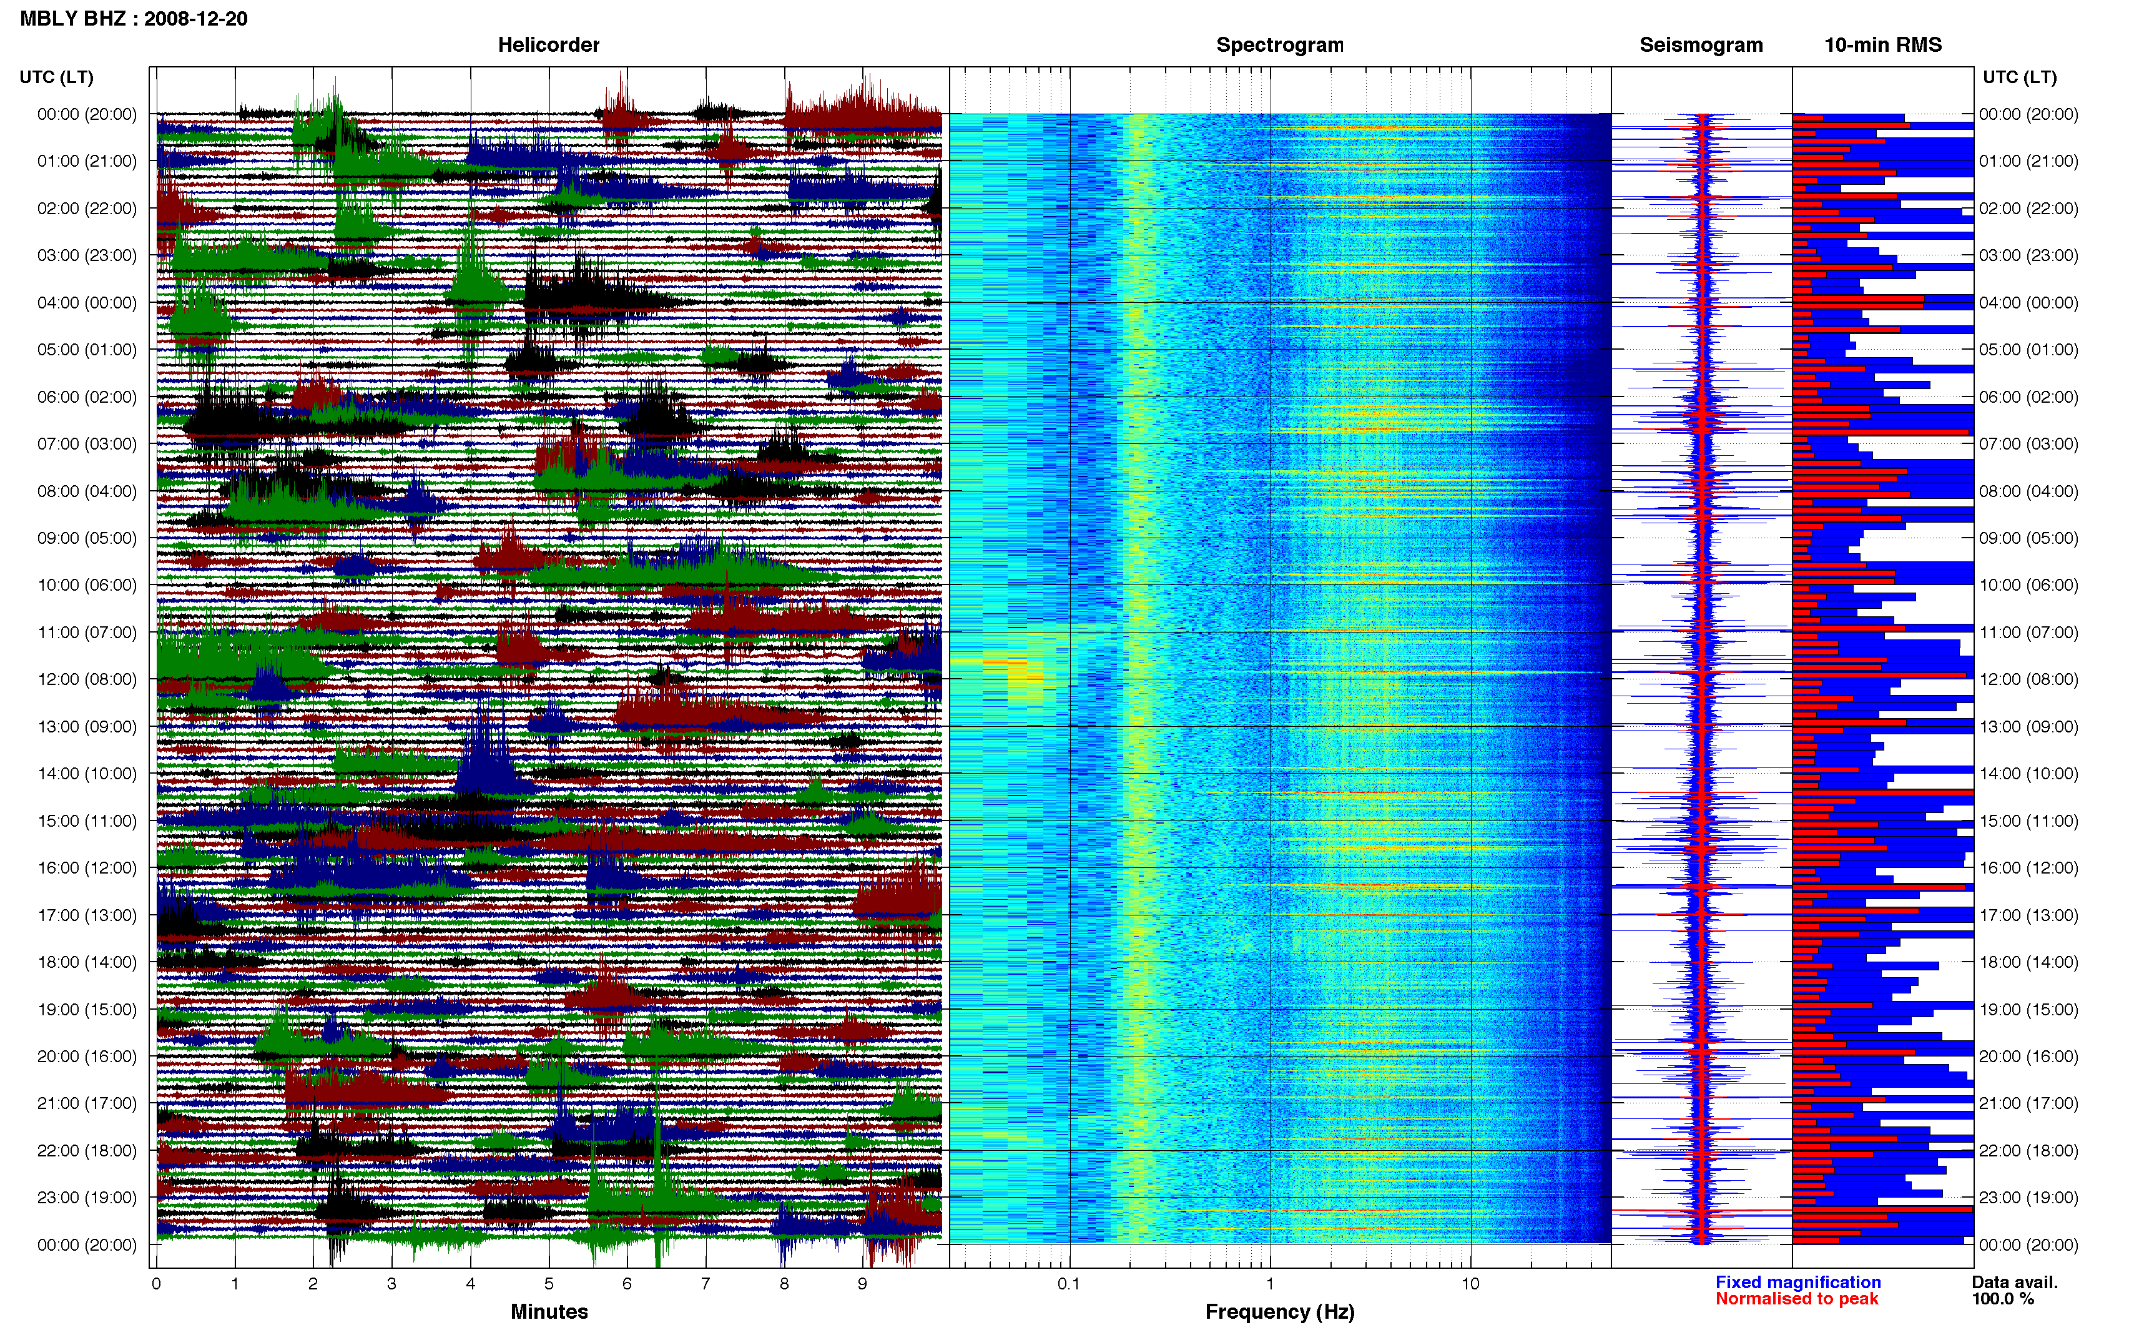Click the left '11:00 (07:00)' time label

click(x=87, y=632)
